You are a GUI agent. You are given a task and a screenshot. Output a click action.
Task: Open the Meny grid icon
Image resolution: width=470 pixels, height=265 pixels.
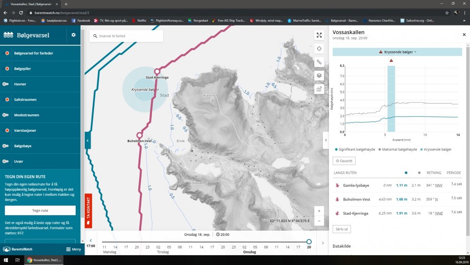68,249
